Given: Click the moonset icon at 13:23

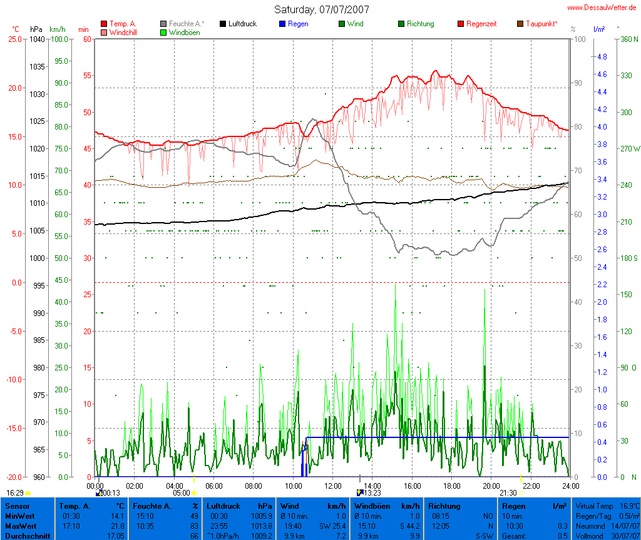Looking at the screenshot, I should [360, 492].
